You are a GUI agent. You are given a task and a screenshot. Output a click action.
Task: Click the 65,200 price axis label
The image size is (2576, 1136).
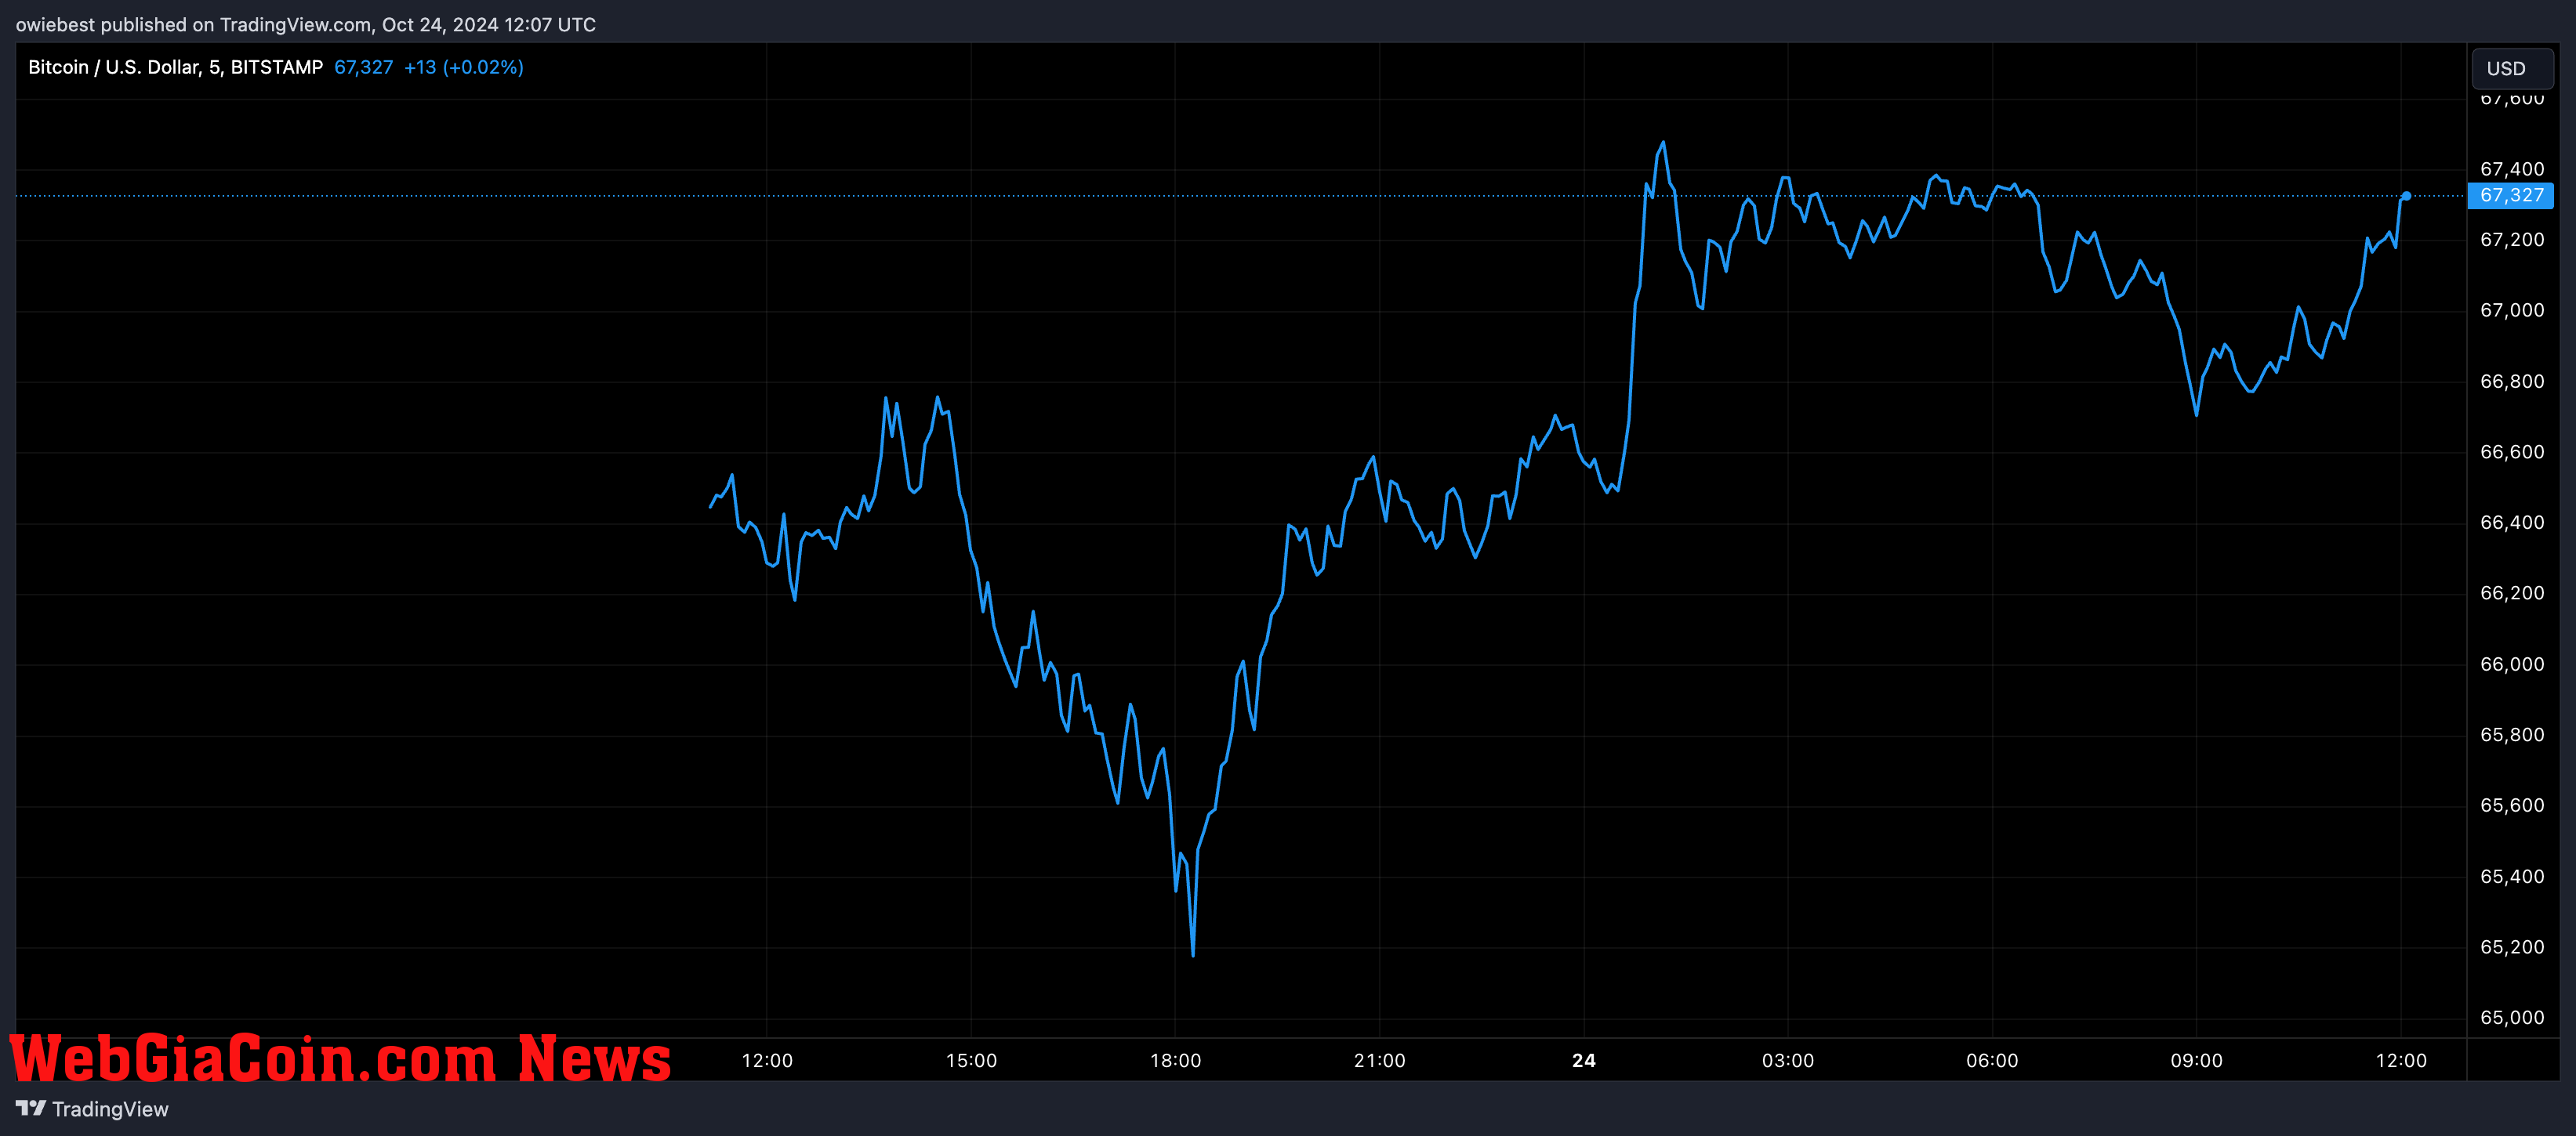pos(2512,947)
